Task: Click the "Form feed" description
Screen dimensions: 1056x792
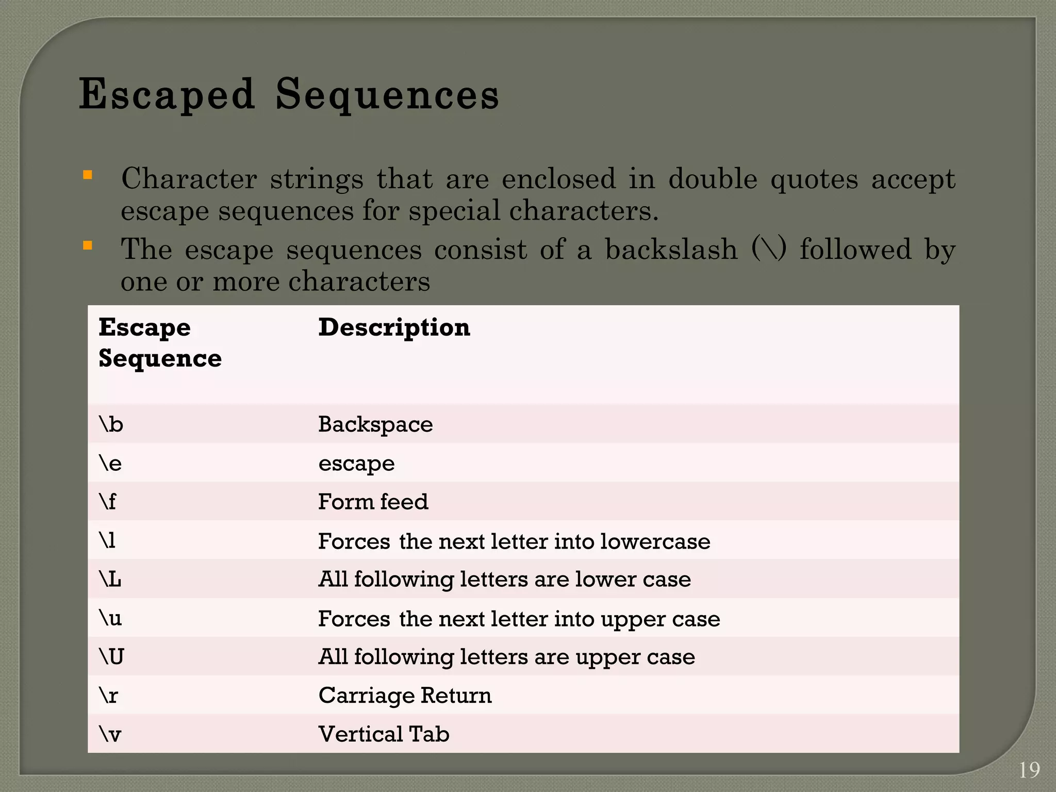Action: 373,502
